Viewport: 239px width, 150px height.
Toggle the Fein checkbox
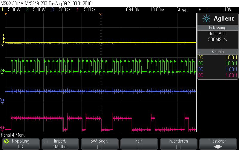(139, 147)
